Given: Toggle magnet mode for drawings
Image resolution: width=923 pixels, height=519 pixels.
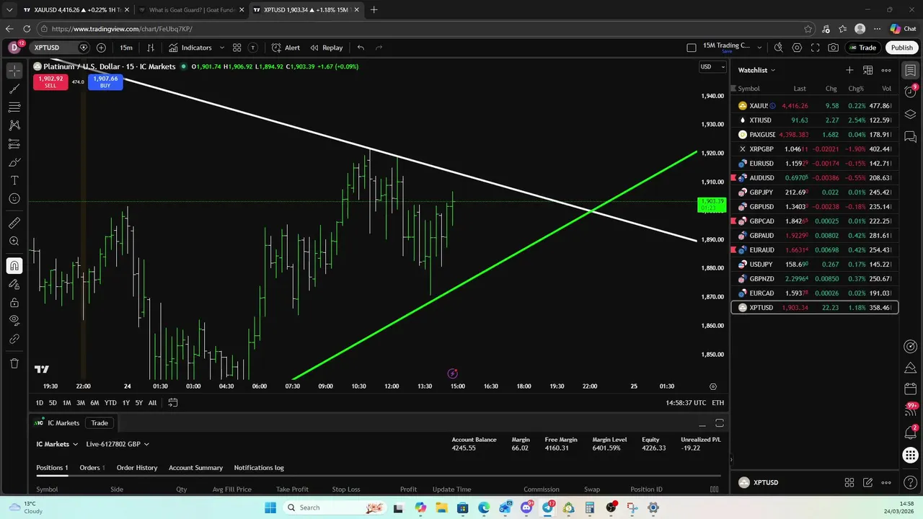Looking at the screenshot, I should [x=14, y=266].
